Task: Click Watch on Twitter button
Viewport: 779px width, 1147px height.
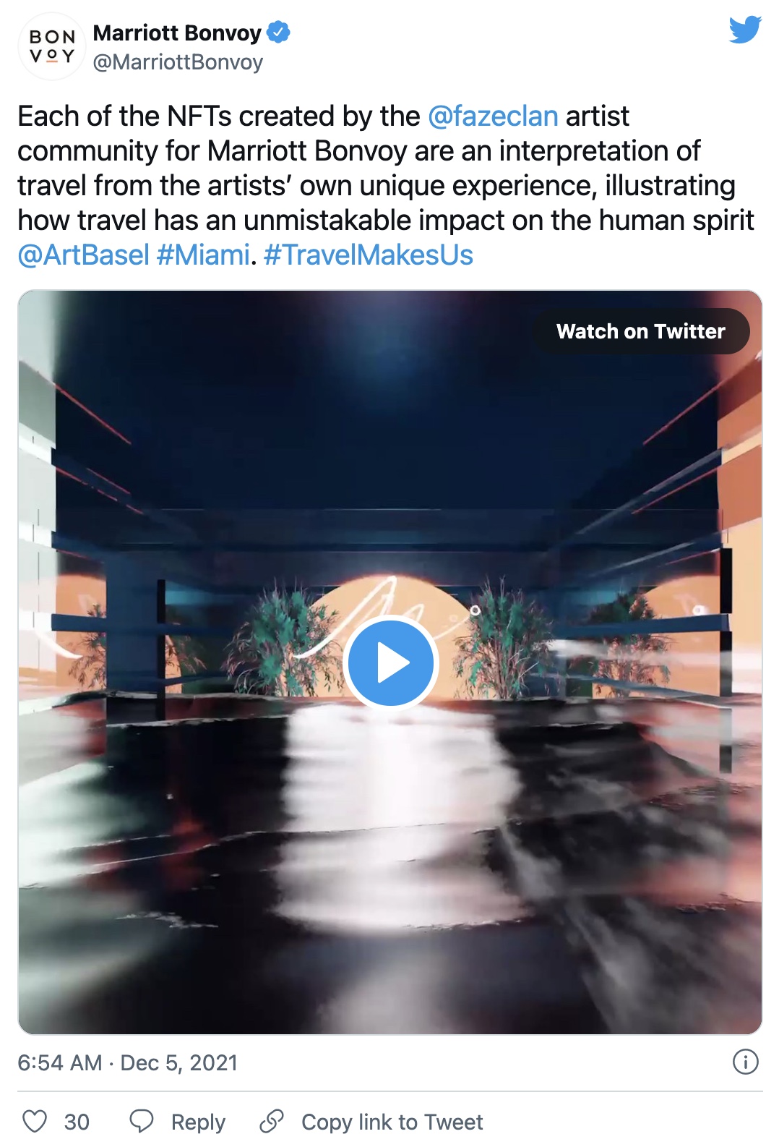Action: [x=641, y=331]
